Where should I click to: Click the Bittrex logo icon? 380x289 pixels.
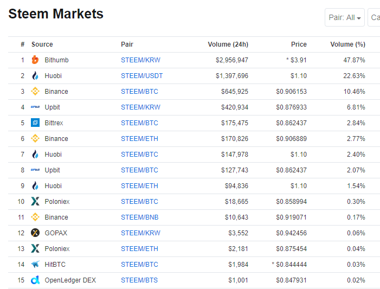point(35,123)
